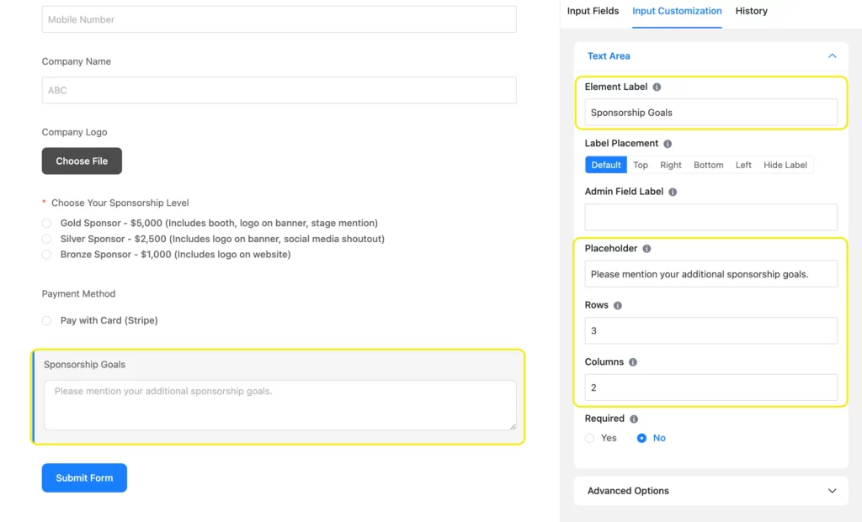862x522 pixels.
Task: Click info icon beside Columns
Action: coord(633,362)
